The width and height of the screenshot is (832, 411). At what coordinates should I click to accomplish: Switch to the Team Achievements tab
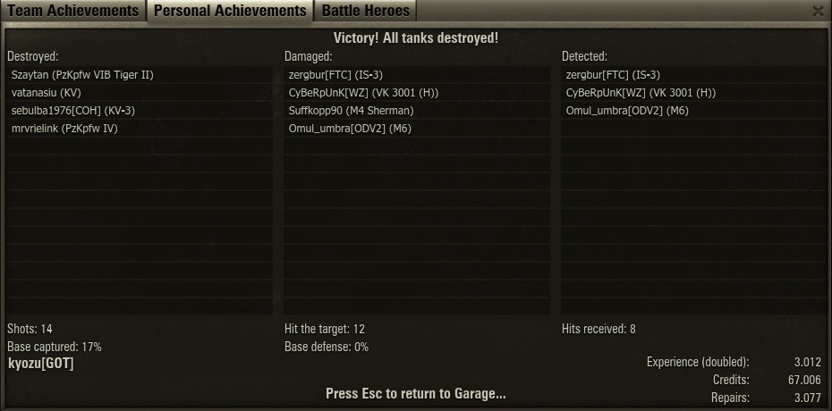(x=73, y=11)
